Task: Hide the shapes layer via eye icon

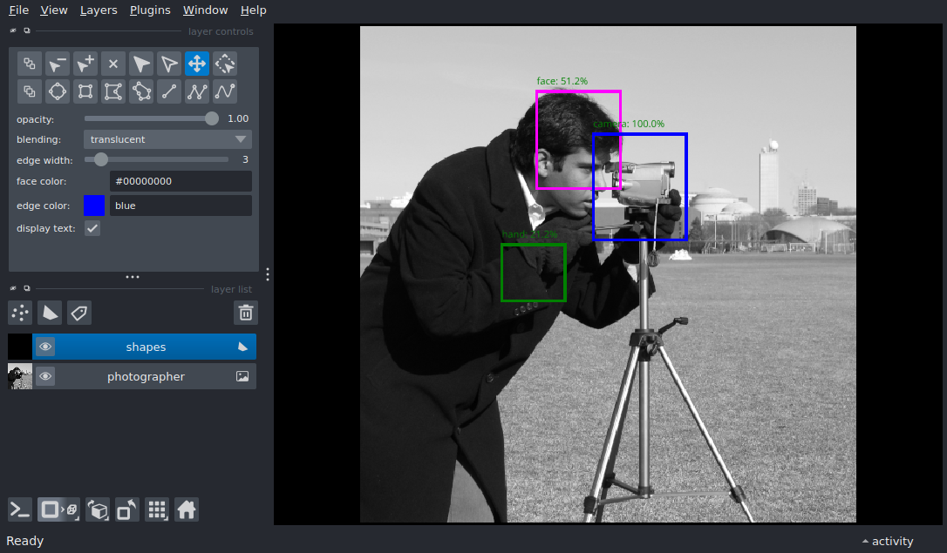Action: point(45,347)
